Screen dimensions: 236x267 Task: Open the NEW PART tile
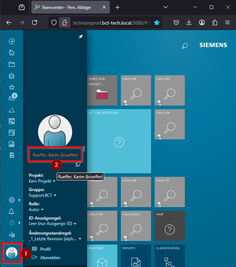click(102, 256)
